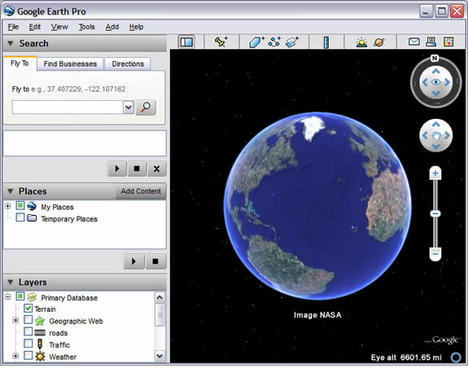Screen dimensions: 468x368
Task: Expand the My Places tree node
Action: click(x=8, y=206)
